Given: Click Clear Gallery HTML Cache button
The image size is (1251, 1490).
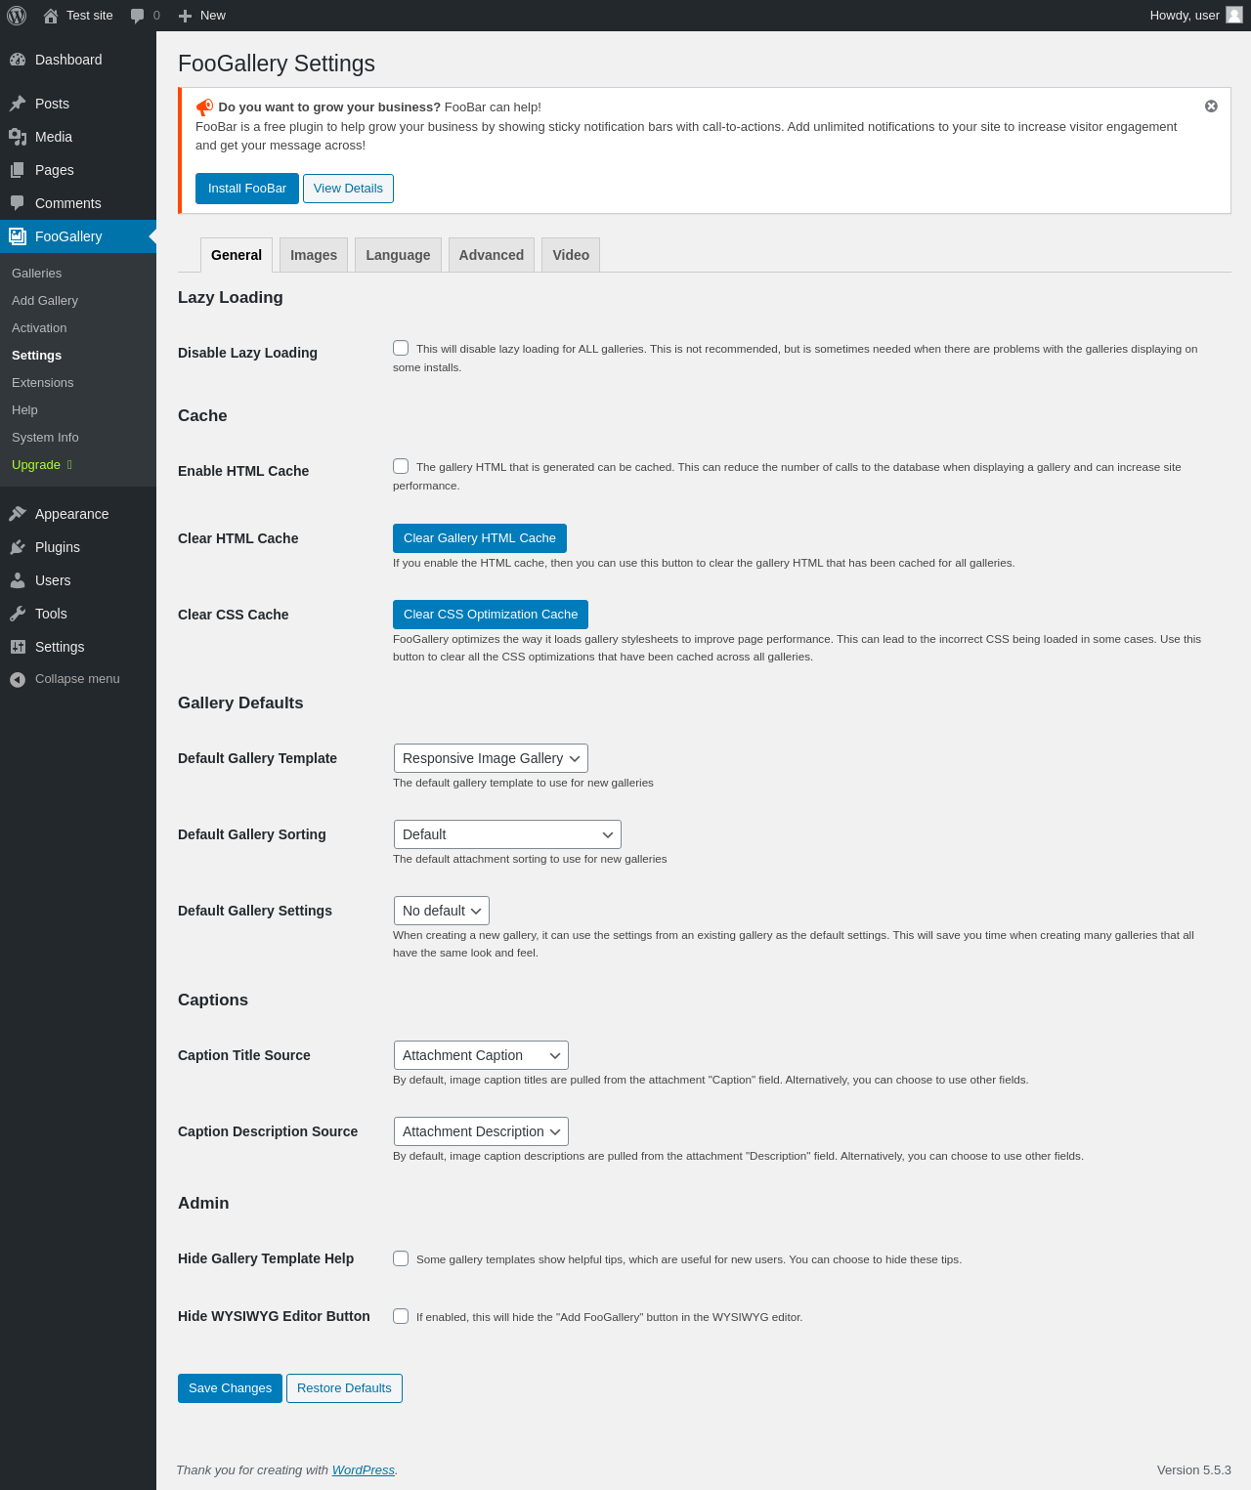Looking at the screenshot, I should (x=480, y=538).
